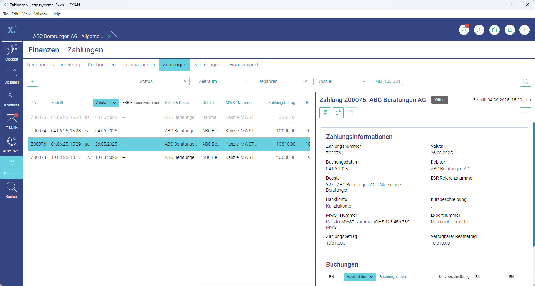
Task: Close the ABC Beratungen AG tab
Action: click(x=110, y=37)
